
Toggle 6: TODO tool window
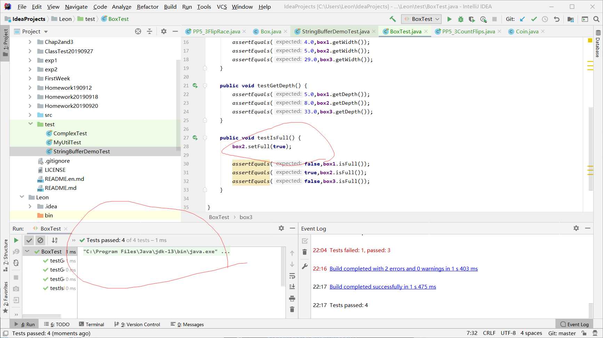click(x=57, y=324)
